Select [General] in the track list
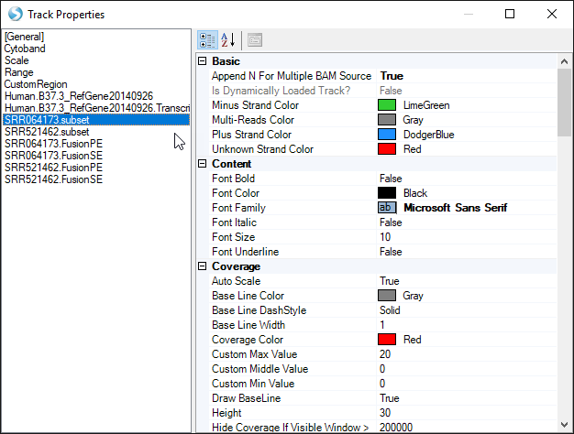Image resolution: width=574 pixels, height=434 pixels. pos(96,37)
